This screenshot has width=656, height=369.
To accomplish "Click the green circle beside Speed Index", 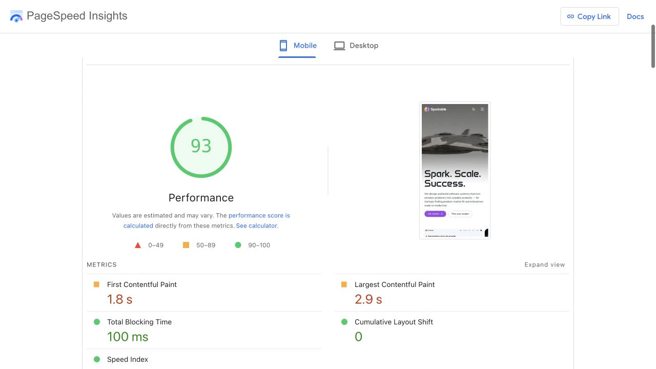I will point(96,359).
